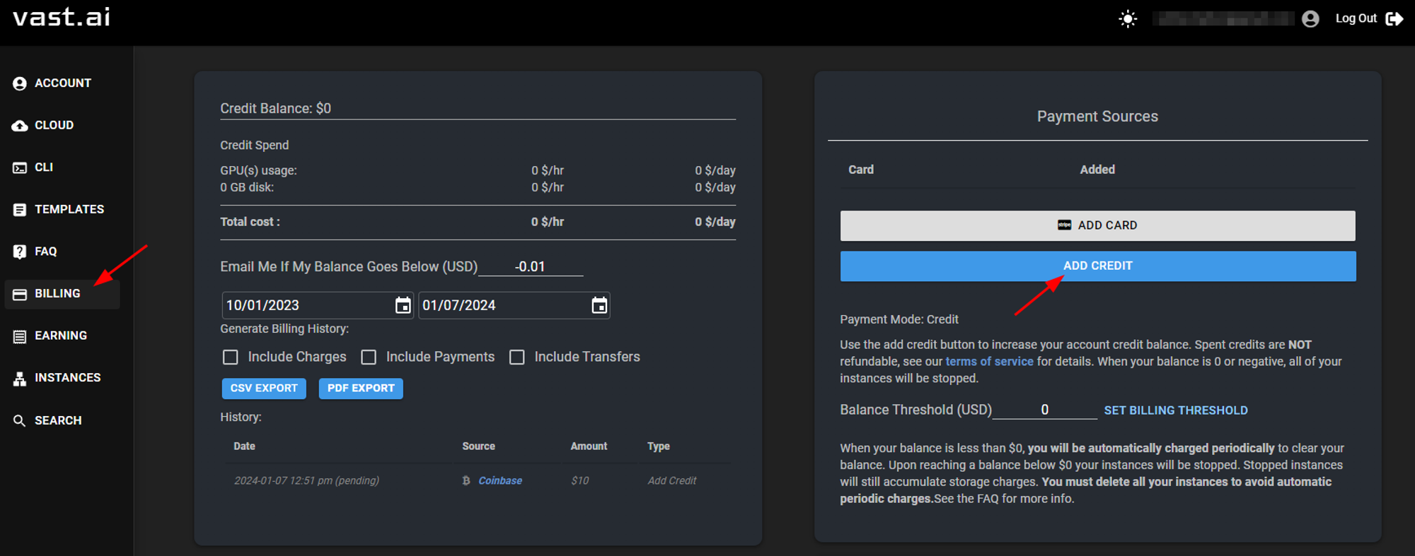Screen dimensions: 1415x556
Task: Click the Search magnifier icon
Action: coord(20,420)
